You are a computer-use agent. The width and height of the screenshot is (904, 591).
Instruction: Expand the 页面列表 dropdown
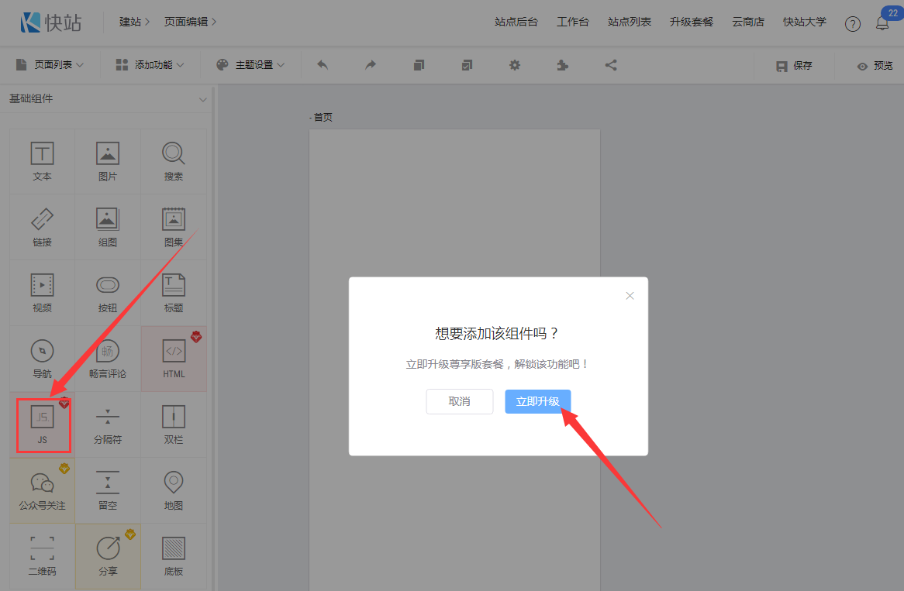(x=50, y=65)
